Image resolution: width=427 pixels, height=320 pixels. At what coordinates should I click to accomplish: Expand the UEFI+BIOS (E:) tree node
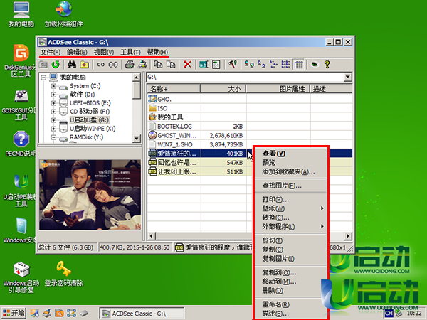point(53,103)
